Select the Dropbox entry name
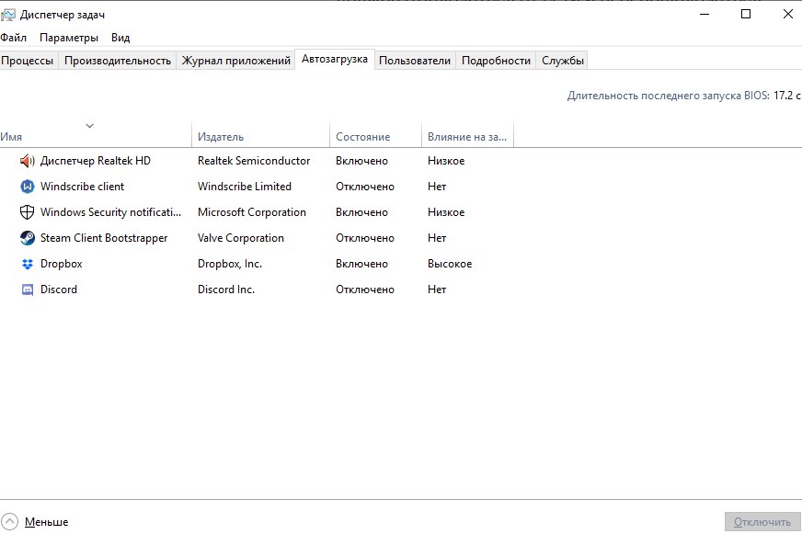Image resolution: width=802 pixels, height=534 pixels. point(62,264)
